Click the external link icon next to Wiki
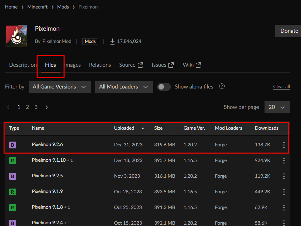The width and height of the screenshot is (301, 226). [x=198, y=65]
